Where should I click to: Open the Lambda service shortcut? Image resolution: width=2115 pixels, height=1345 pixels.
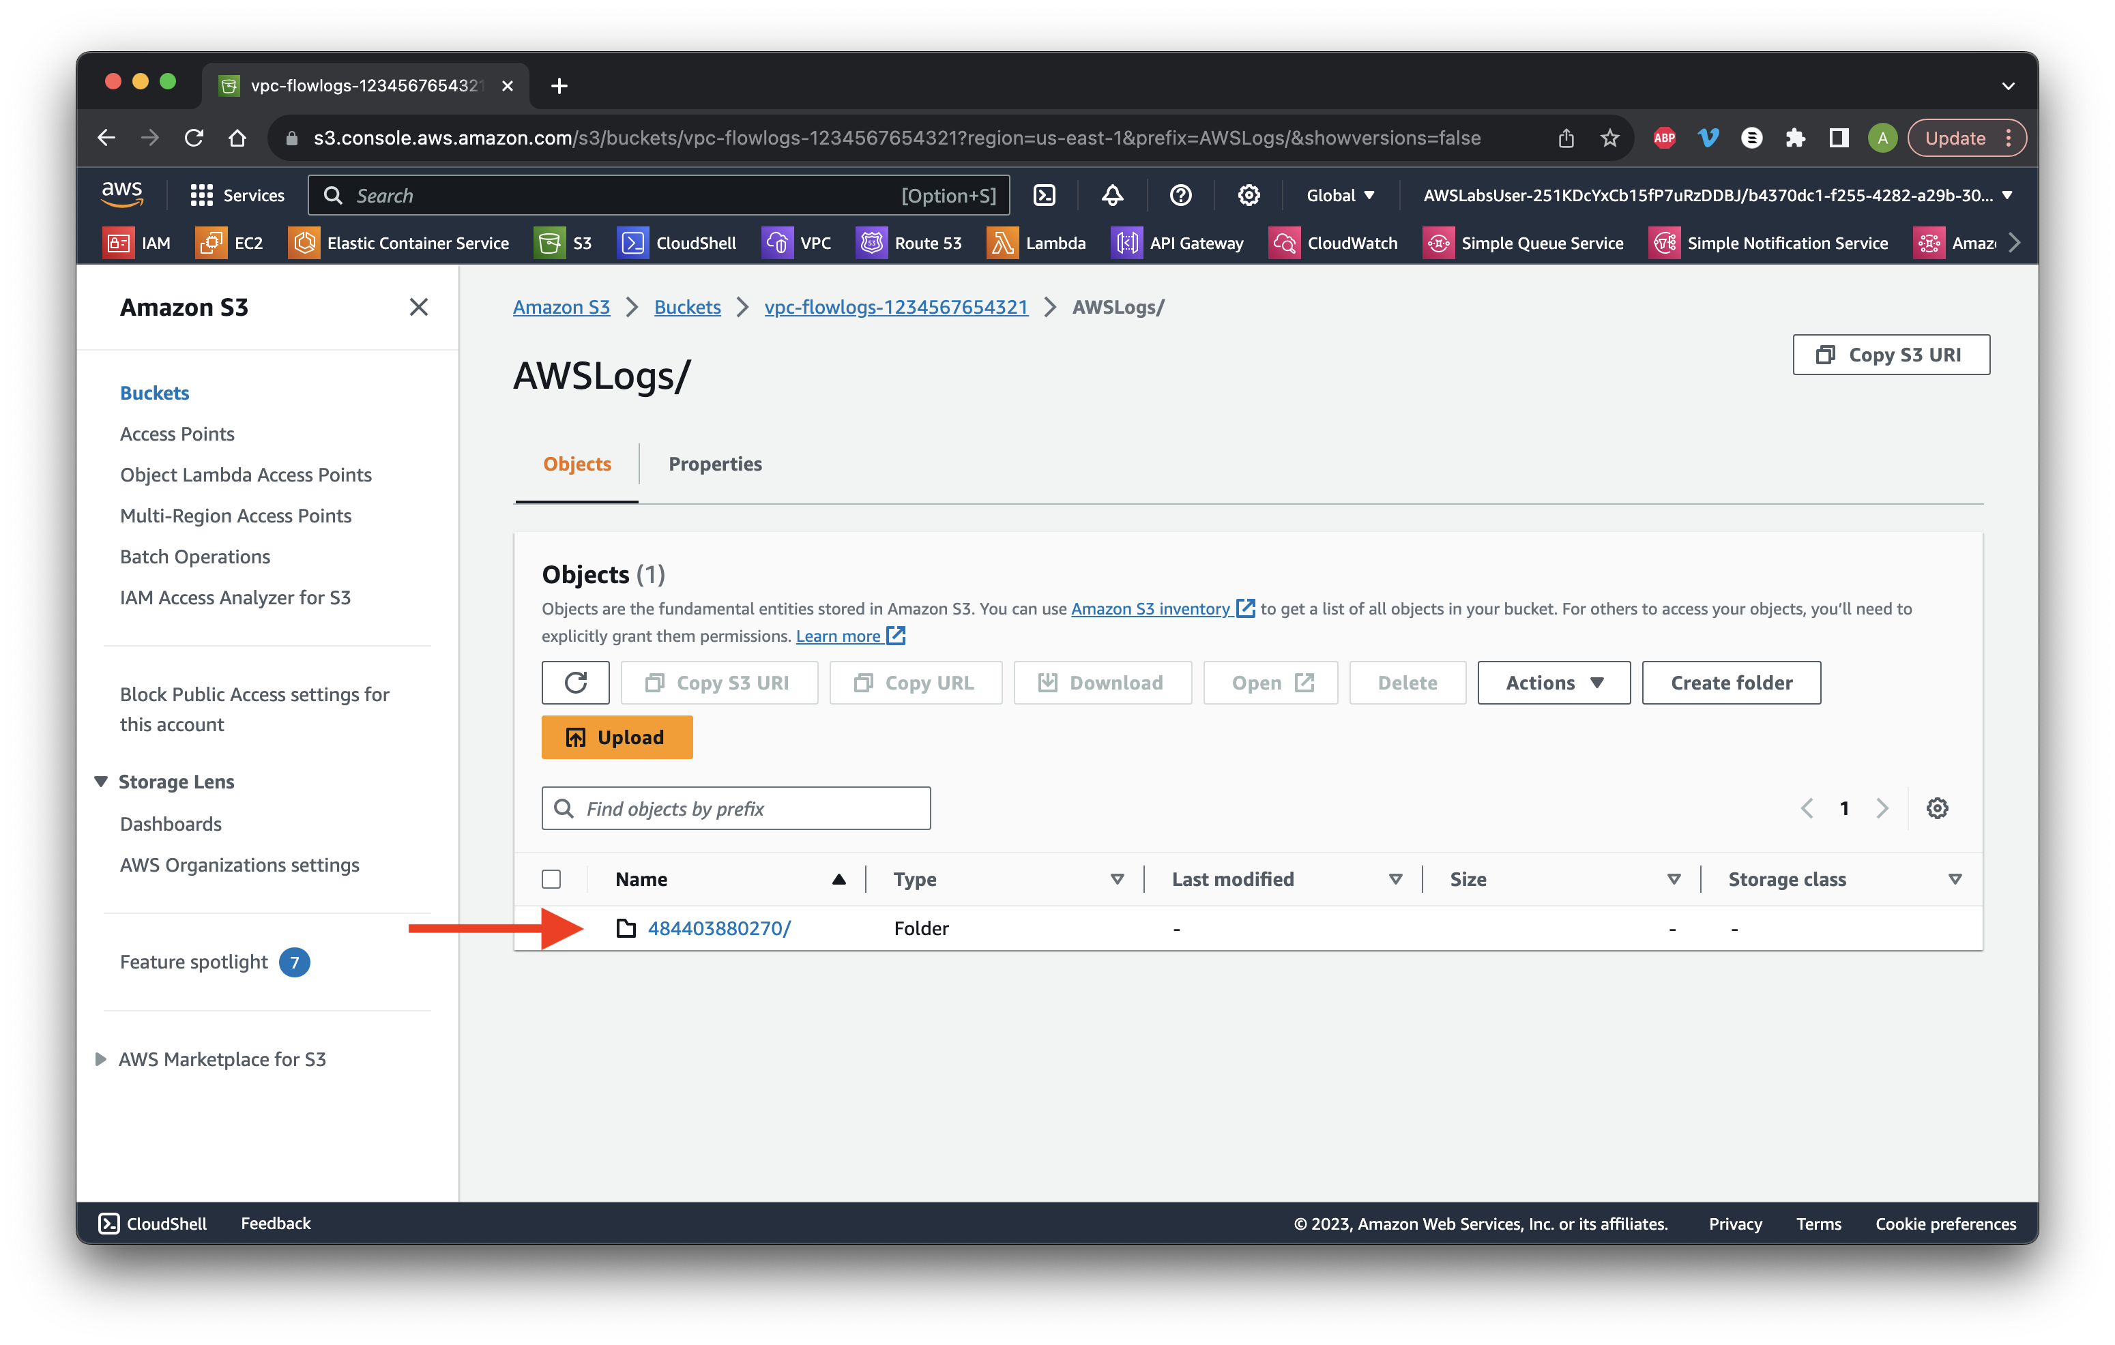1036,243
